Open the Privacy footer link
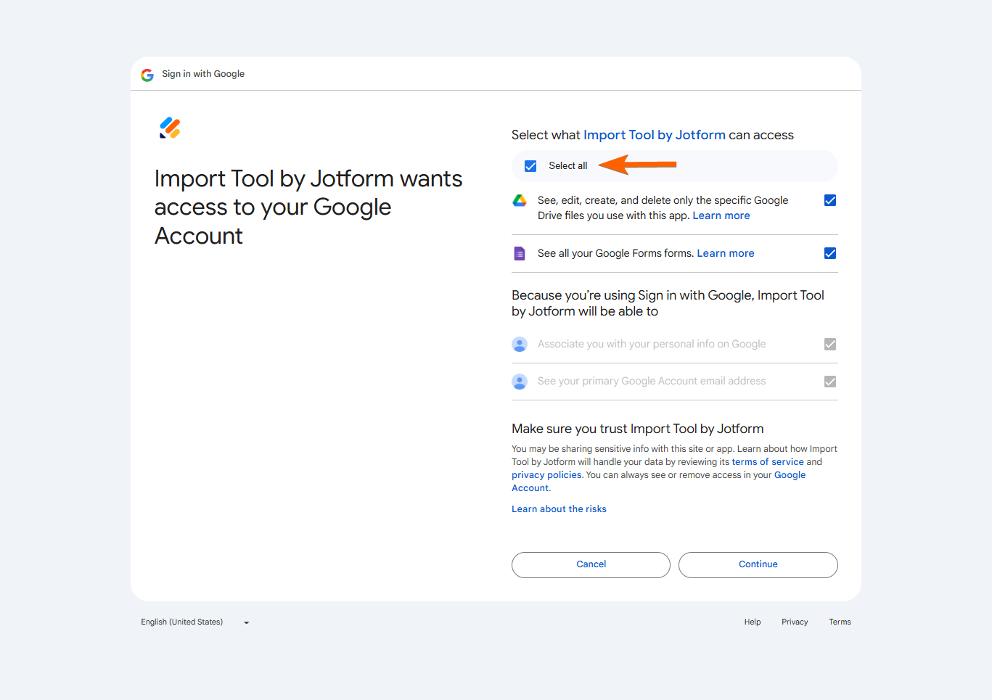 (x=794, y=622)
